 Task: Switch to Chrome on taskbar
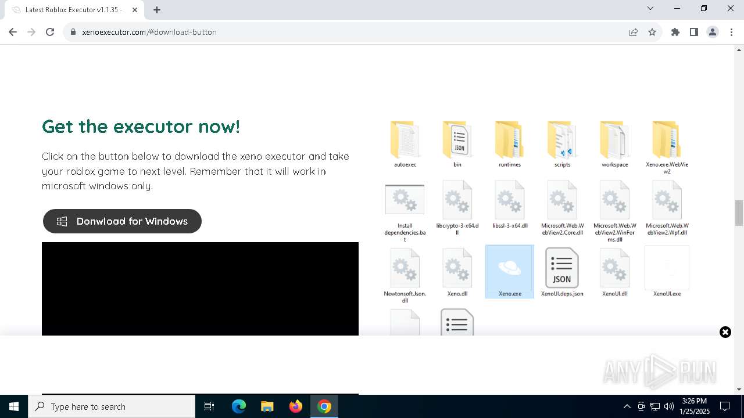pos(324,406)
